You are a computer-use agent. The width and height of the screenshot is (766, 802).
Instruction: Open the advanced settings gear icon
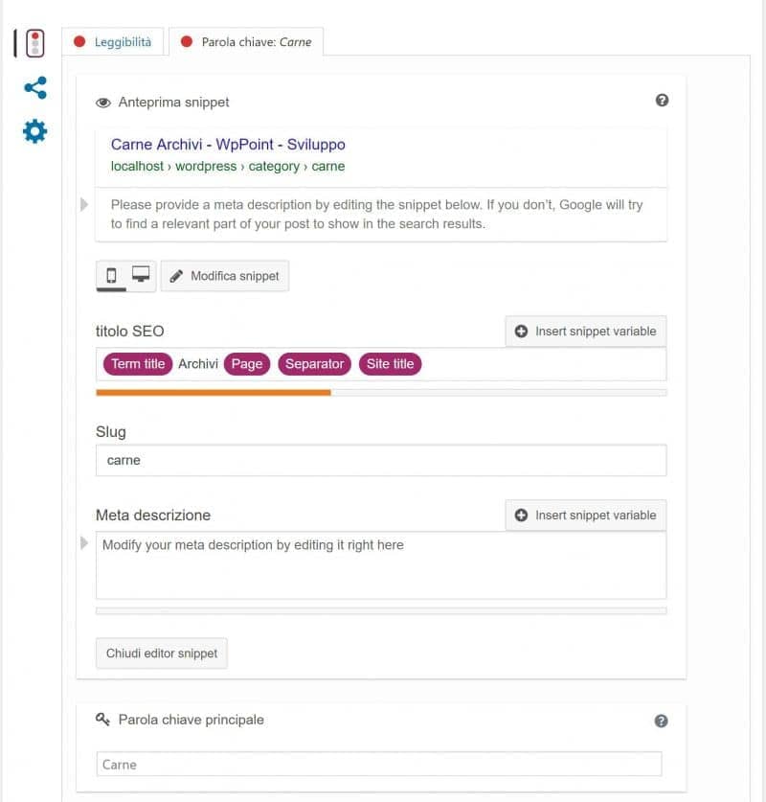click(x=34, y=131)
